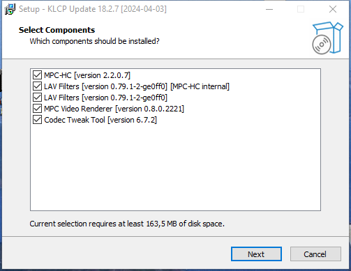The height and width of the screenshot is (271, 351).
Task: Abort setup using the Cancel button
Action: point(315,254)
